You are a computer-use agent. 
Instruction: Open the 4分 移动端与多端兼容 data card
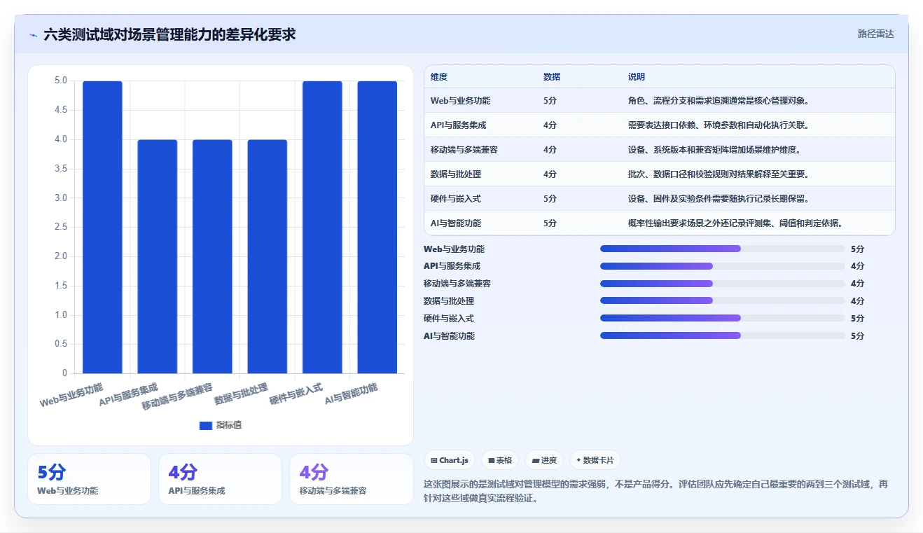351,479
